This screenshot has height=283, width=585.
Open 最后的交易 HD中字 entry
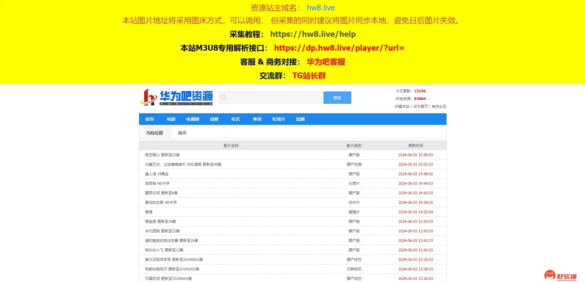[161, 203]
